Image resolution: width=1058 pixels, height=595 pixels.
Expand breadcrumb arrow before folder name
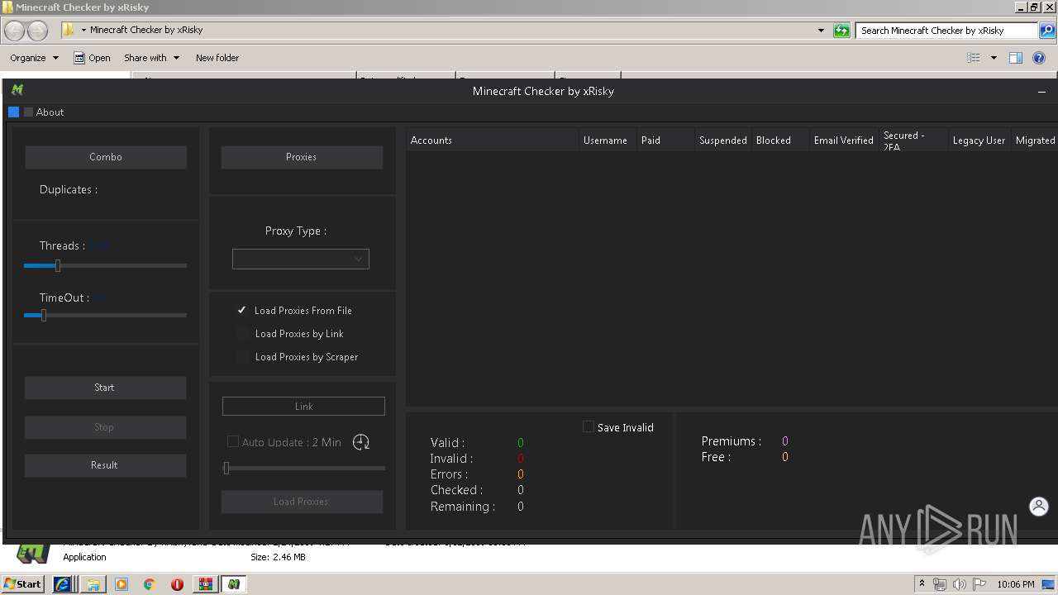pyautogui.click(x=83, y=31)
